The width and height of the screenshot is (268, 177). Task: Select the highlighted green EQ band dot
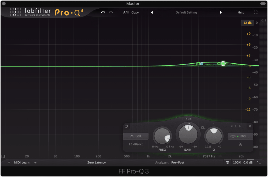[223, 64]
